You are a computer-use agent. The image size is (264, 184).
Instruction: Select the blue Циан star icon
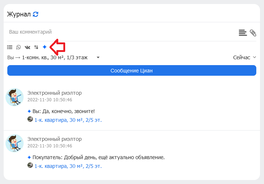point(45,47)
